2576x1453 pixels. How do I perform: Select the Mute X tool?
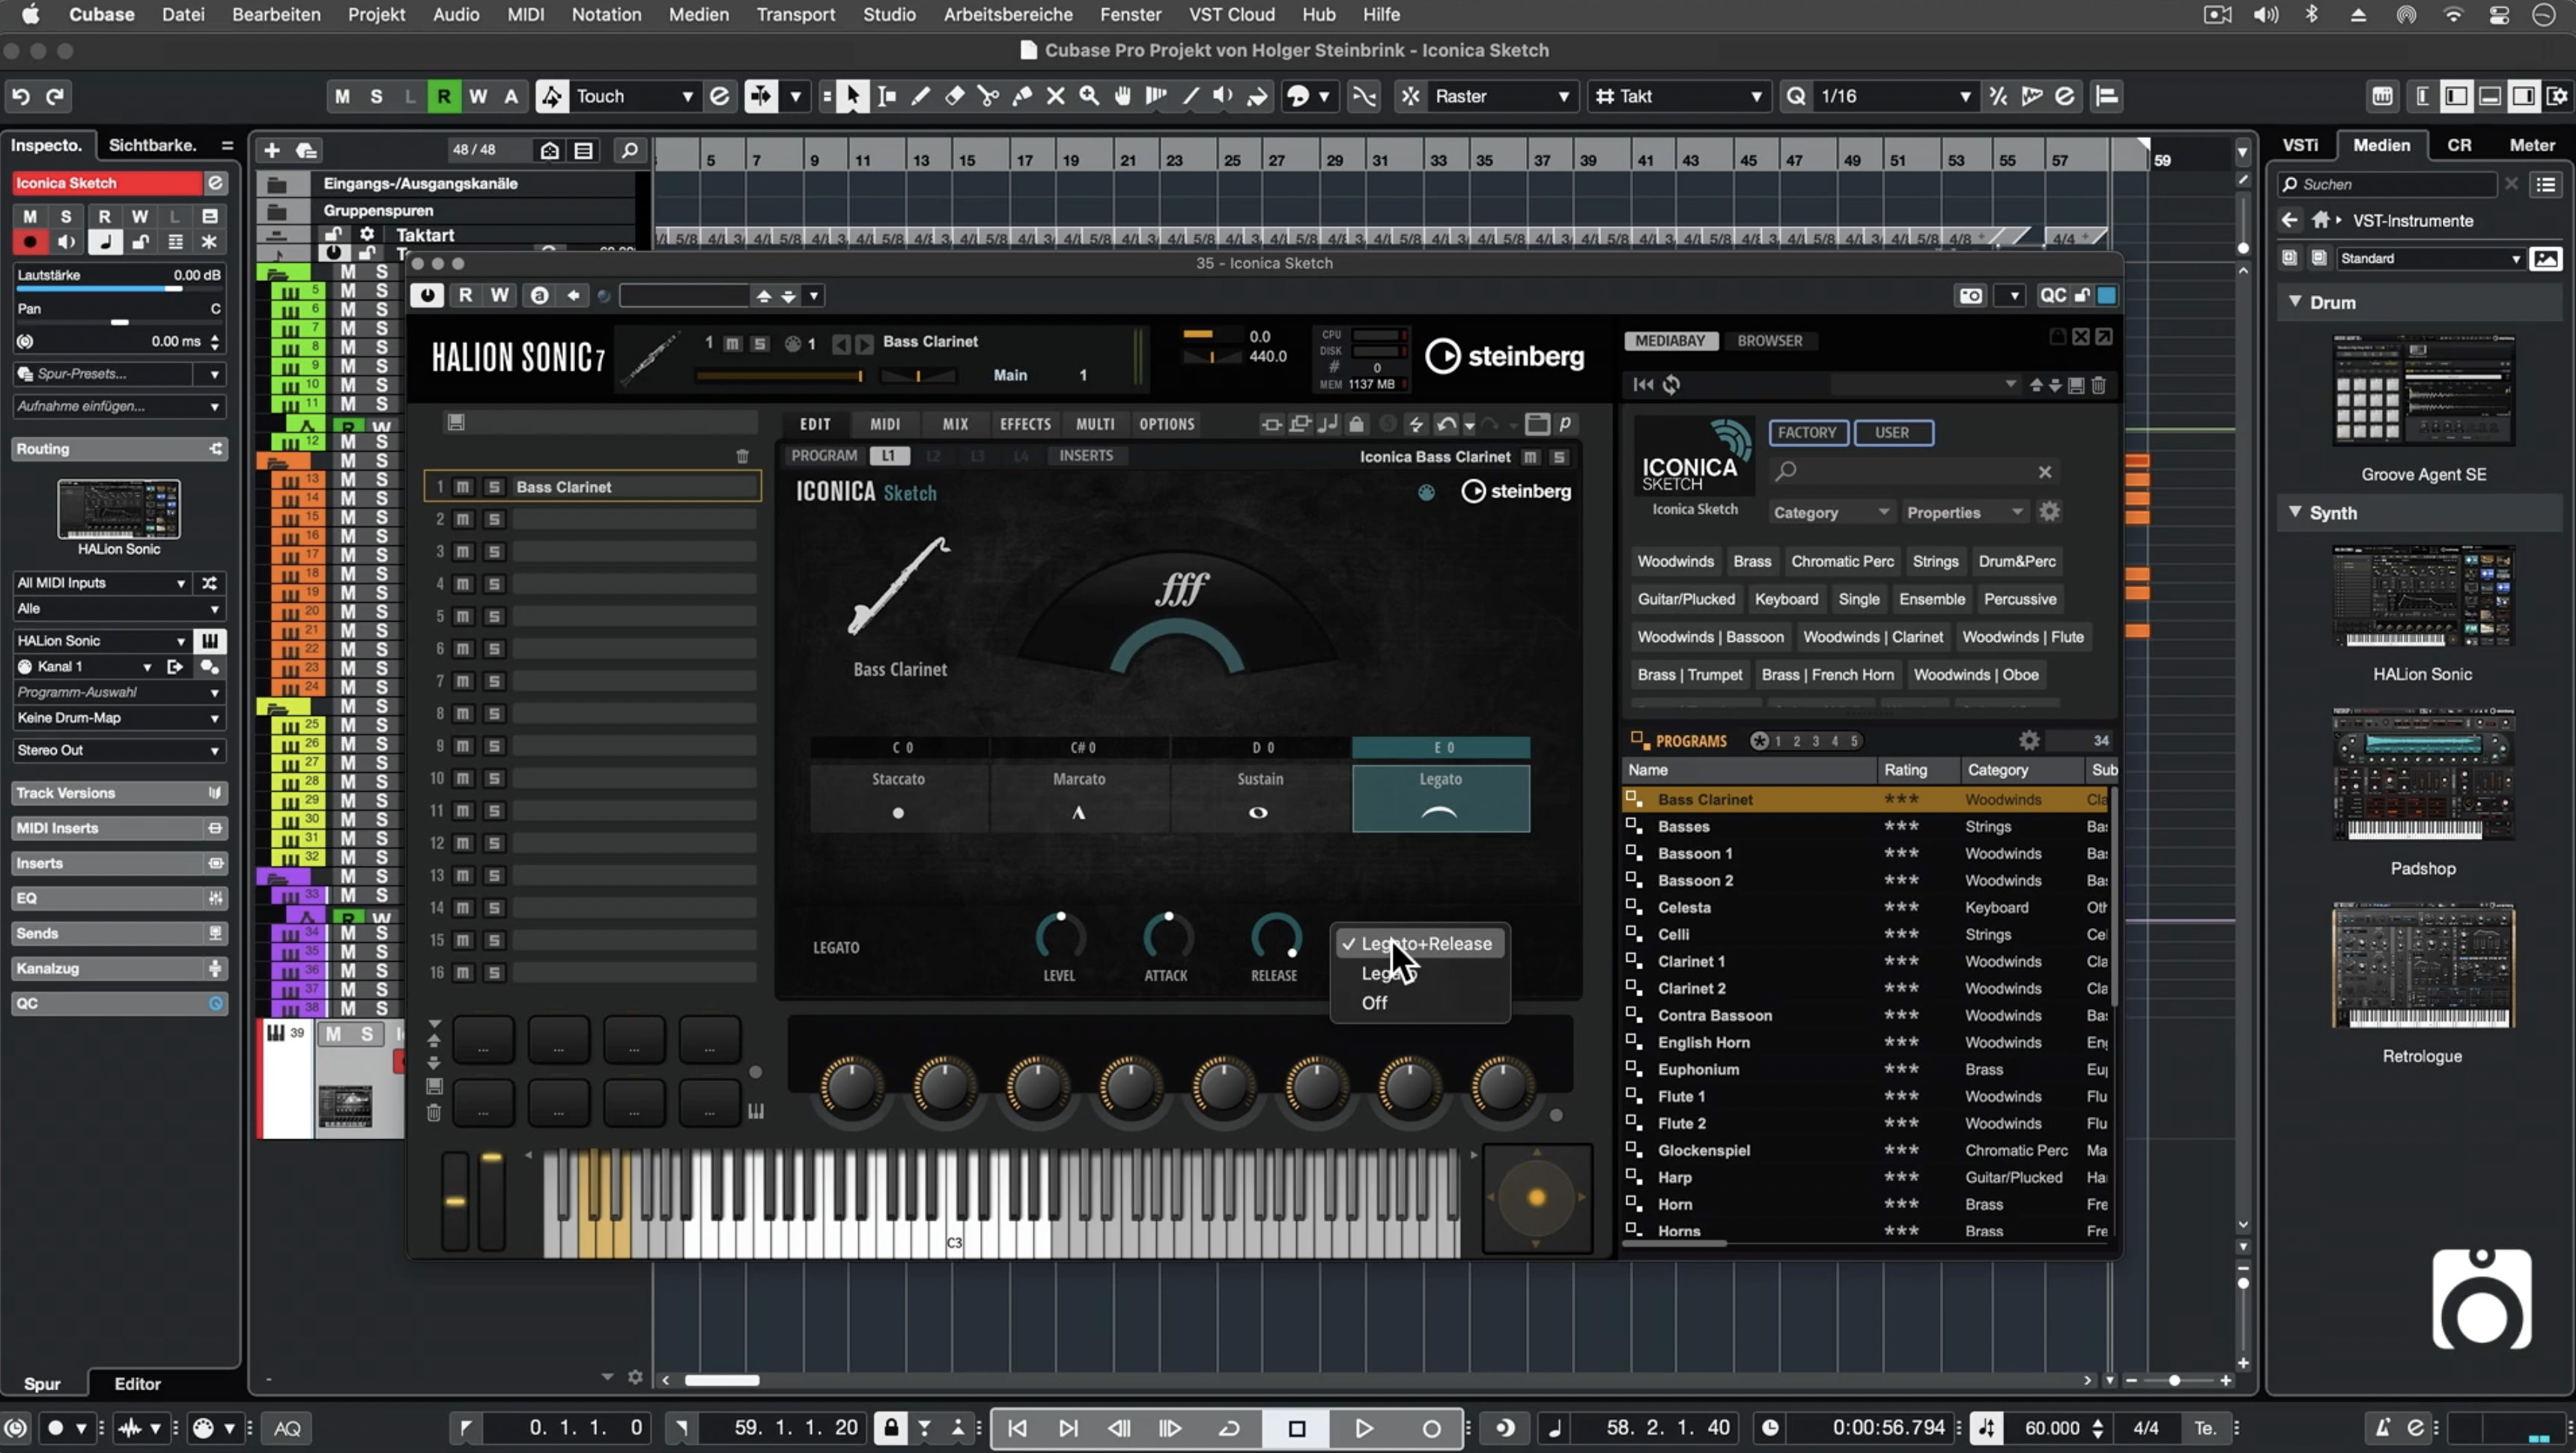pyautogui.click(x=1055, y=96)
